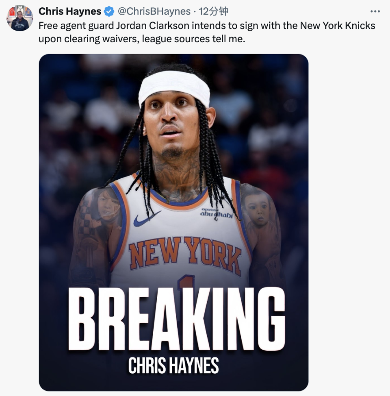Click the NEW YORK jersey lettering
This screenshot has width=390, height=396.
click(185, 255)
